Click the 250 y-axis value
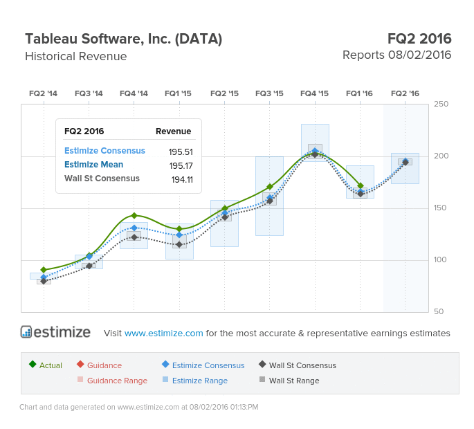Screen dimensions: 474x429 click(441, 104)
